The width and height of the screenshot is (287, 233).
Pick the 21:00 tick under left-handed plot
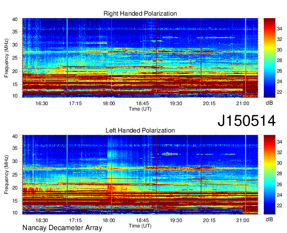pos(243,220)
